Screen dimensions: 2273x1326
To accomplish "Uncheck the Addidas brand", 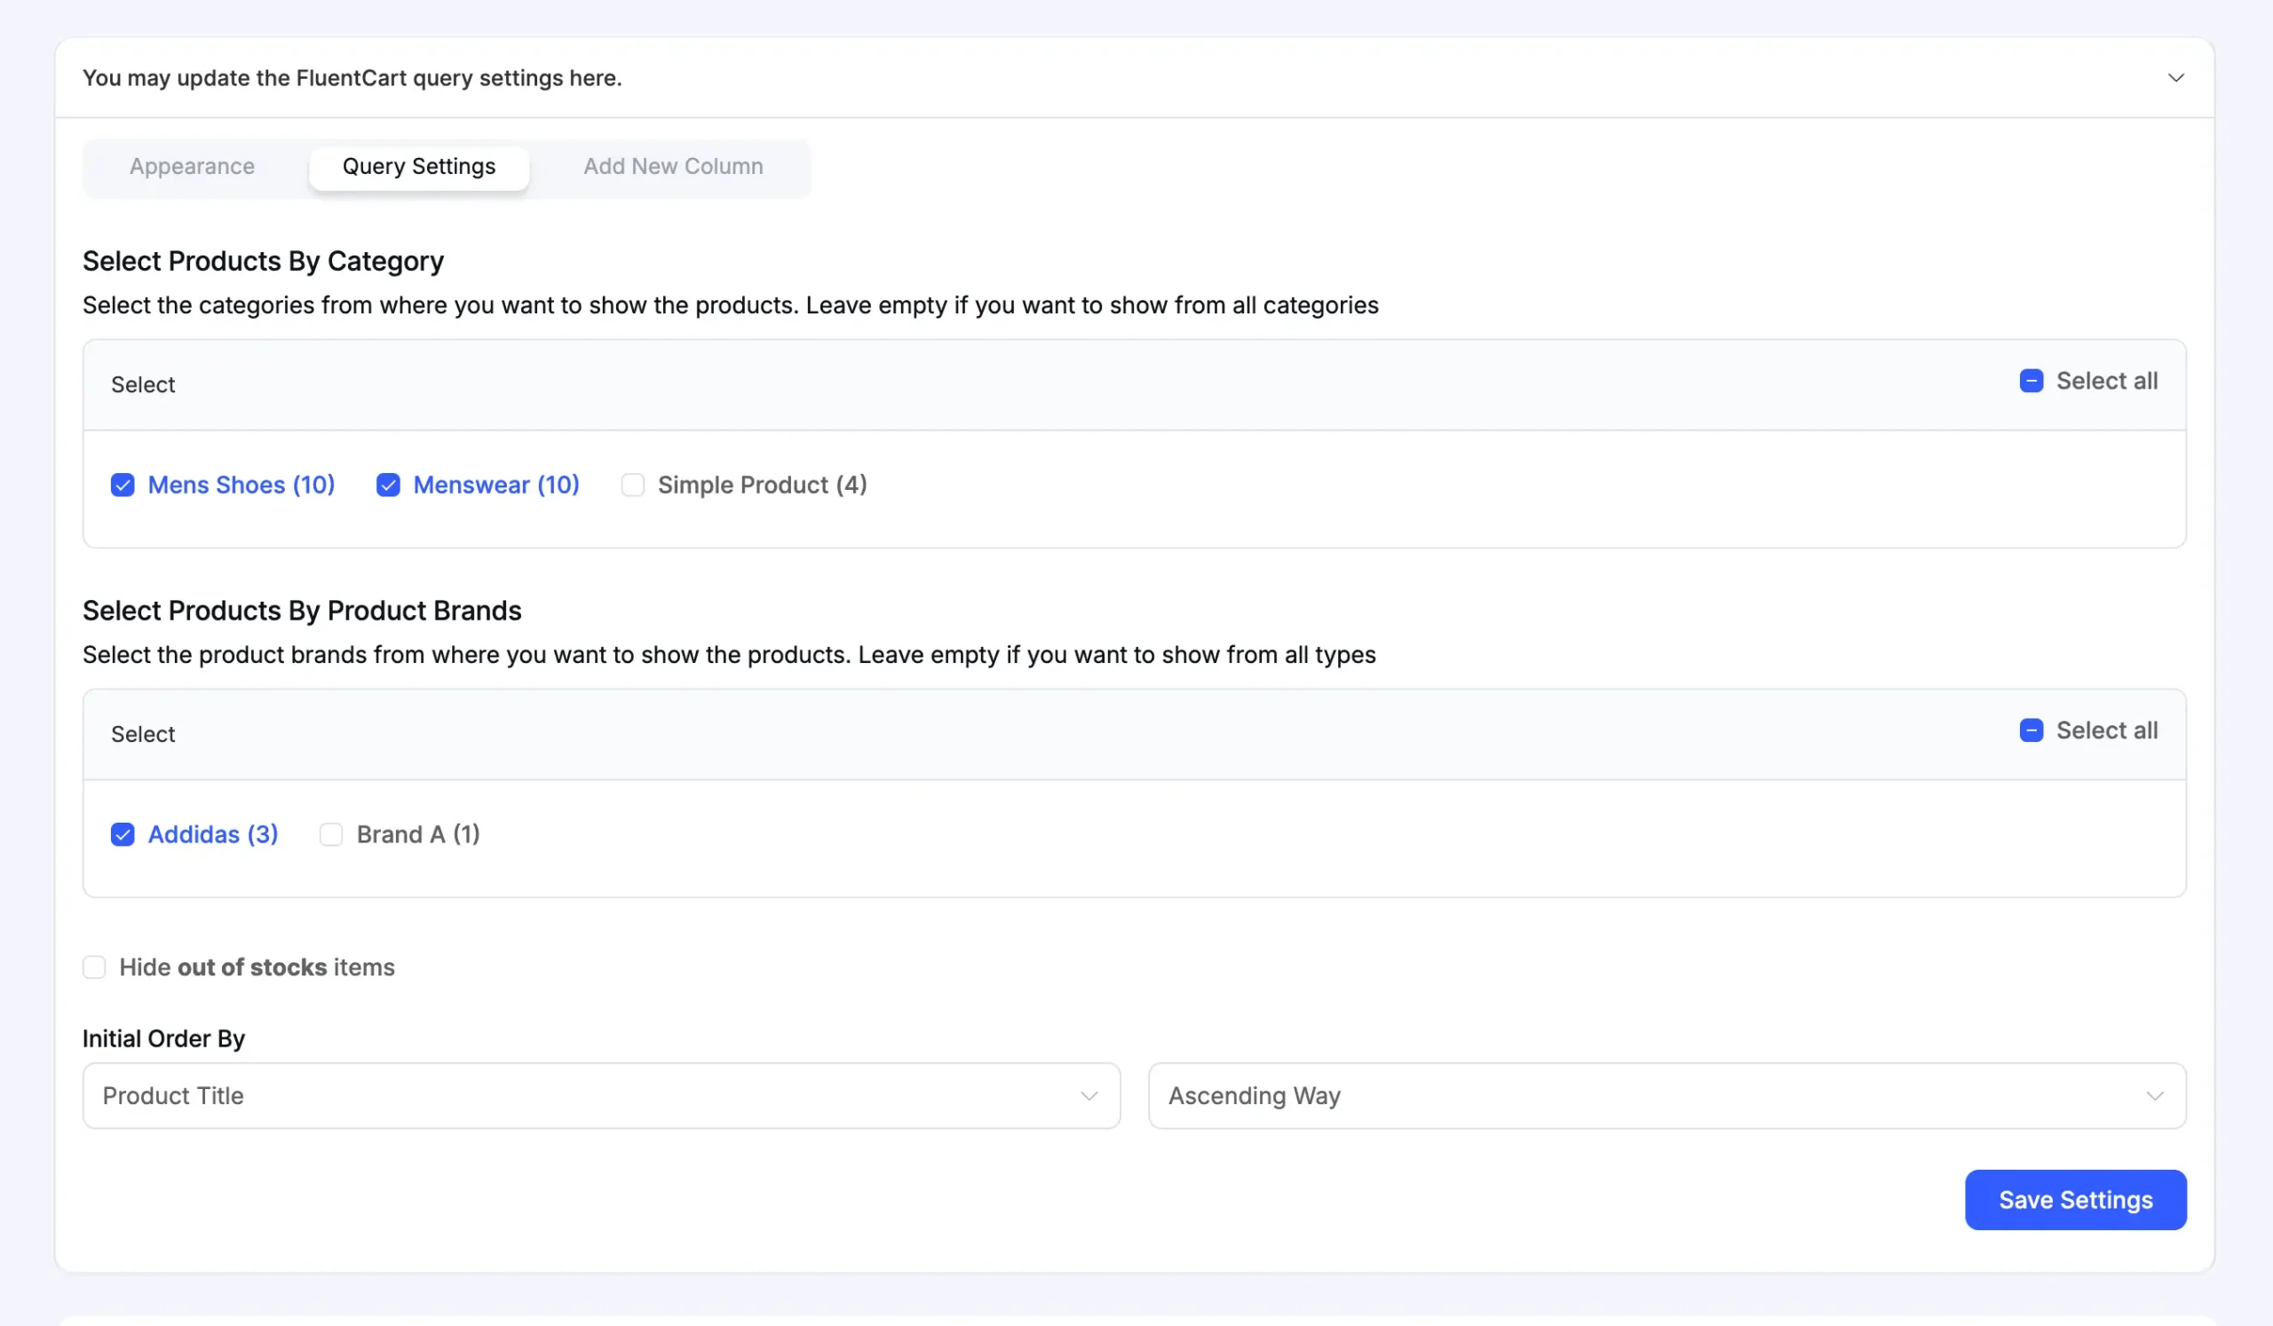I will pyautogui.click(x=123, y=834).
